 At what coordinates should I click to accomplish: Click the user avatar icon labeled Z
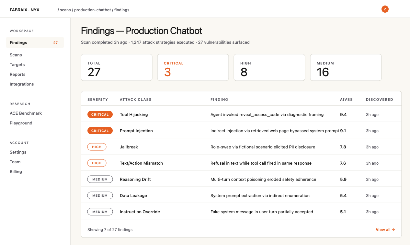[385, 9]
